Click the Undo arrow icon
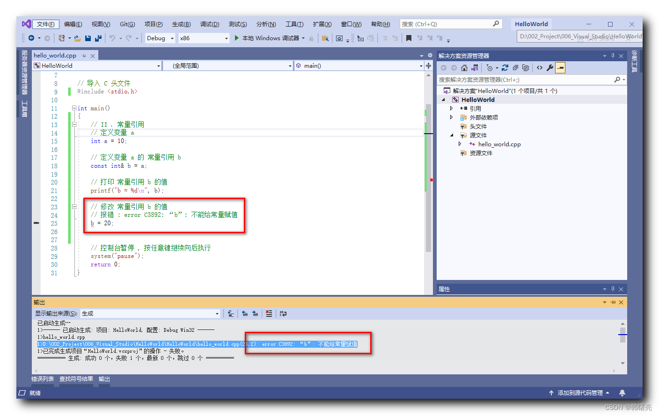The image size is (659, 415). pos(112,38)
